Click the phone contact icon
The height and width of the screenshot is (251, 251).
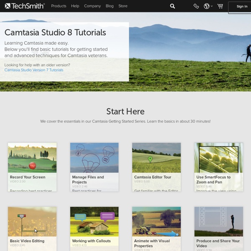coord(196,6)
